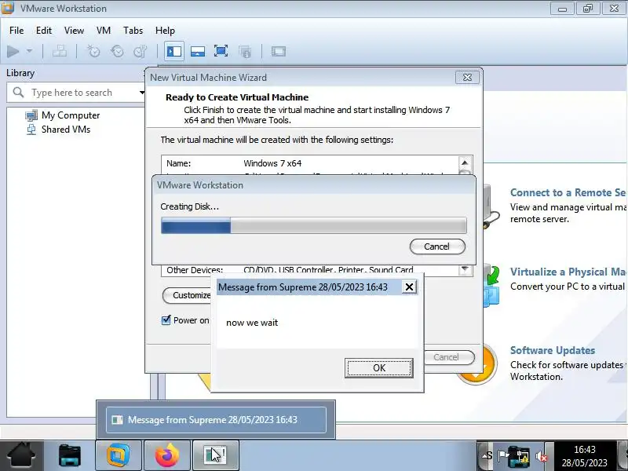Toggle the Power on after creation checkbox
628x471 pixels.
[166, 320]
